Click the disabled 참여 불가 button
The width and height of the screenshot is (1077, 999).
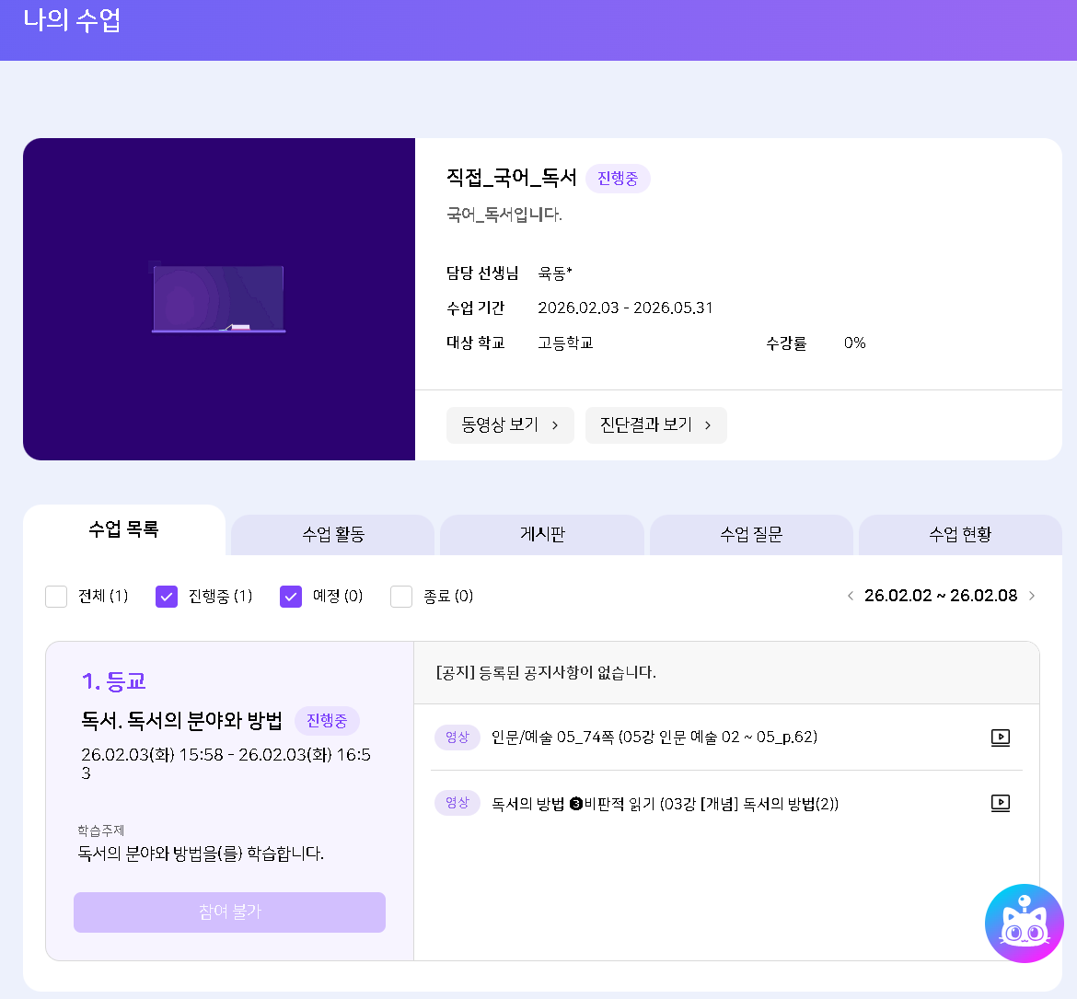[229, 912]
